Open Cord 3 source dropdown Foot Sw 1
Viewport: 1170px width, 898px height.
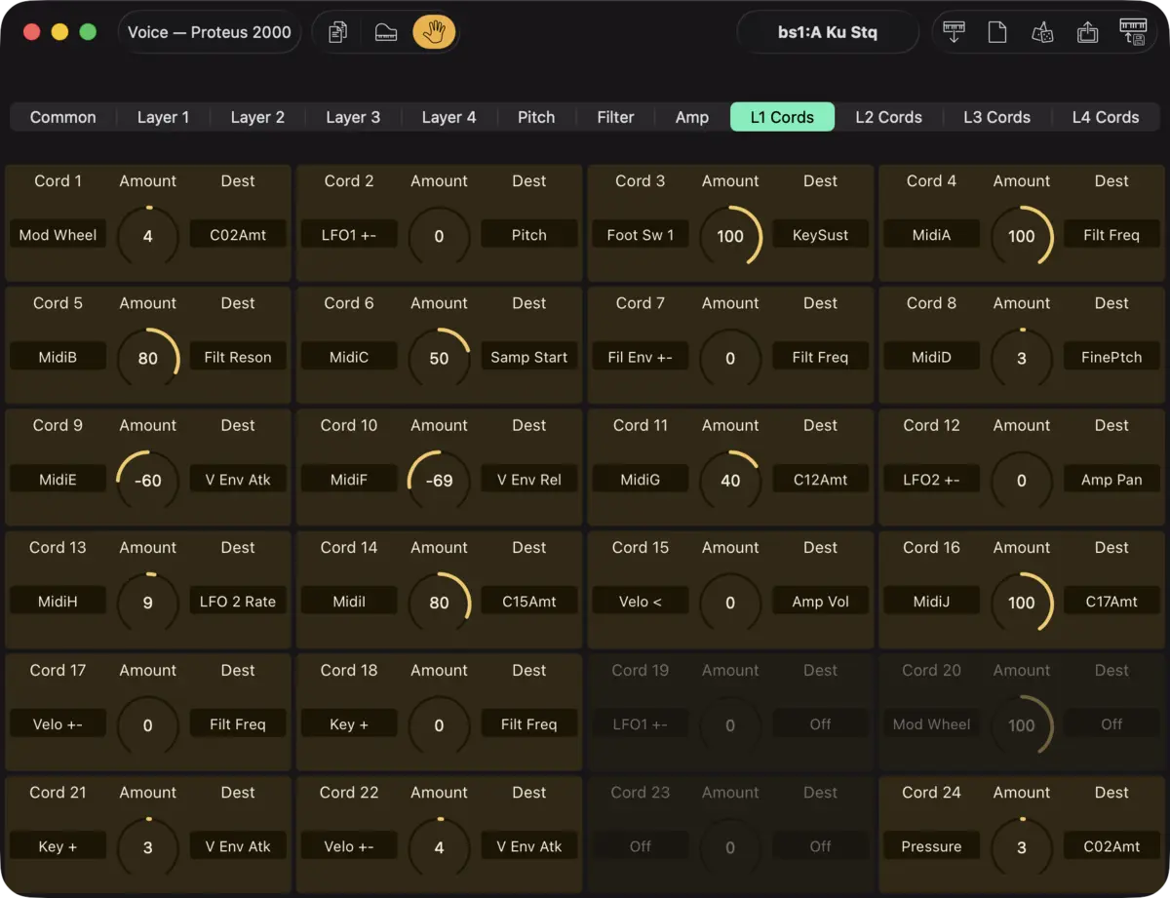point(641,235)
